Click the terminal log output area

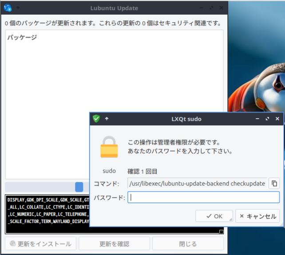(x=47, y=214)
